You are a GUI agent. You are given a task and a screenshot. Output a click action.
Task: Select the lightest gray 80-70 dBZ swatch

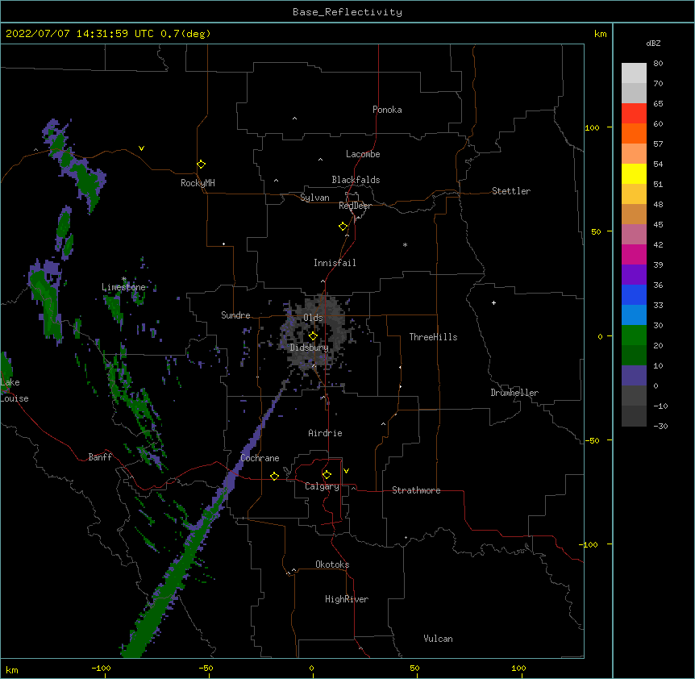(x=634, y=73)
